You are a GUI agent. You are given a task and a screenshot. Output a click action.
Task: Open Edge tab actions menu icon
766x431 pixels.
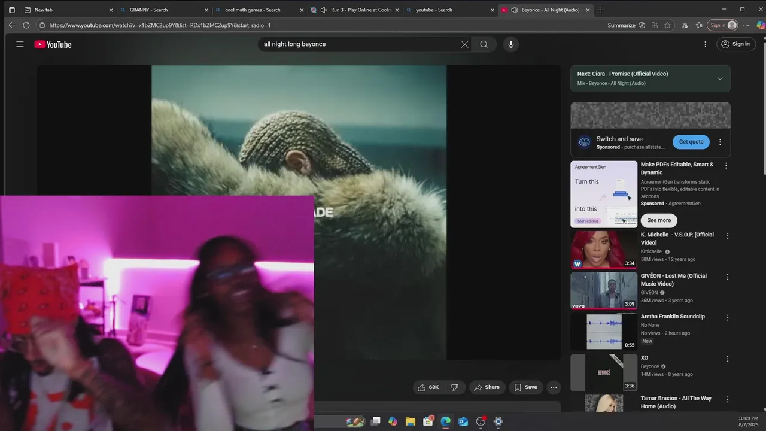coord(11,10)
